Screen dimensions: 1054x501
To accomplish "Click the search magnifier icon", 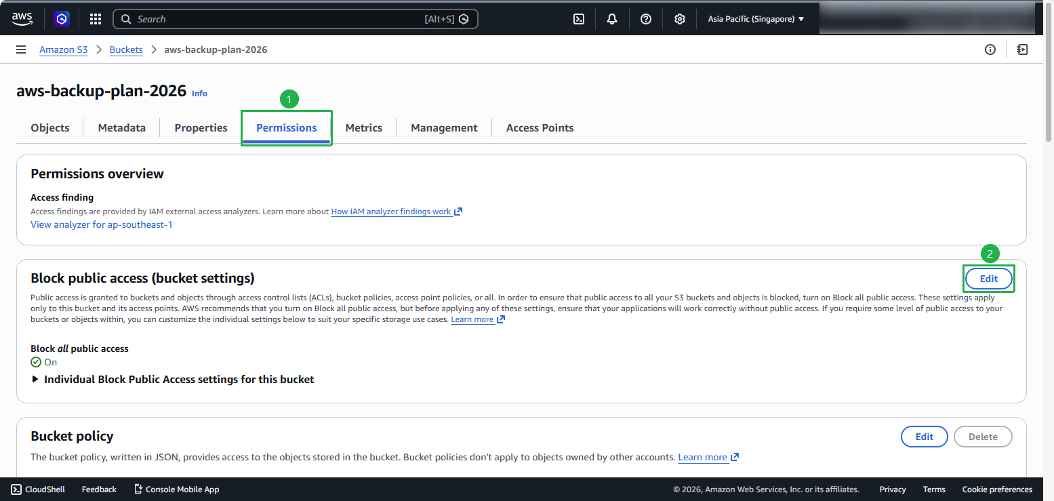I will (126, 19).
